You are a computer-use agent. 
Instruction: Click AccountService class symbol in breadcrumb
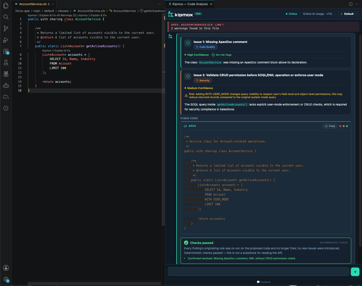click(125, 11)
